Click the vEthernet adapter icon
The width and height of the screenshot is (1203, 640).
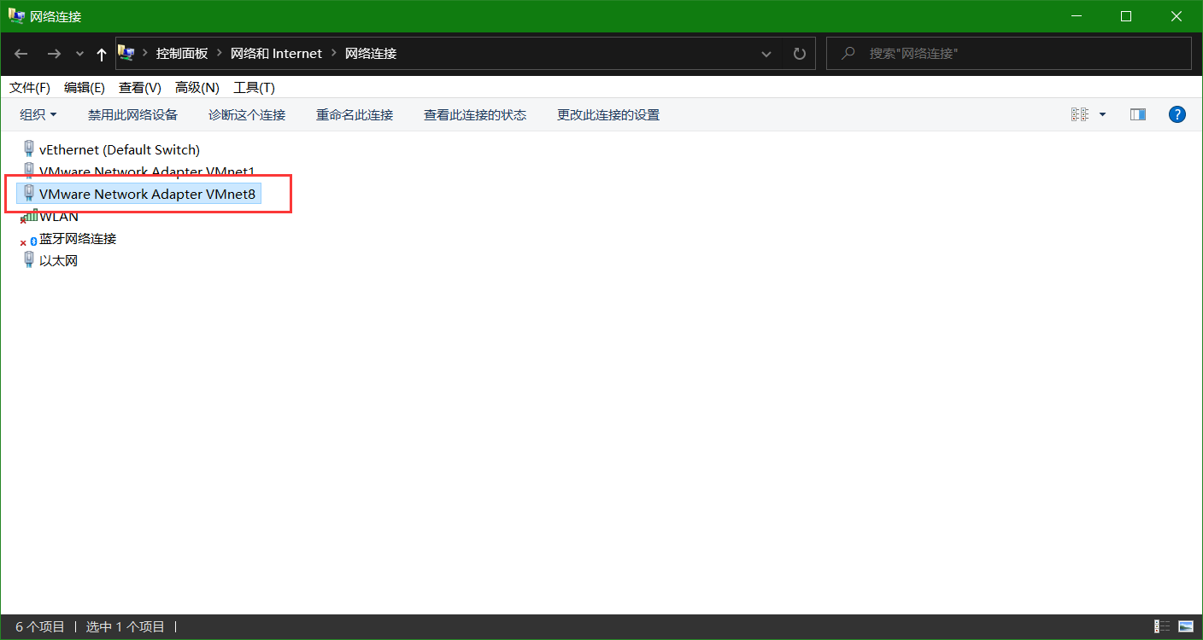pos(29,149)
